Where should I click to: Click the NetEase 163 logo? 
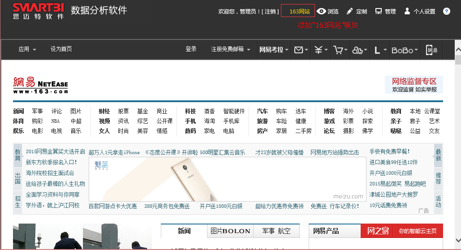coord(41,85)
